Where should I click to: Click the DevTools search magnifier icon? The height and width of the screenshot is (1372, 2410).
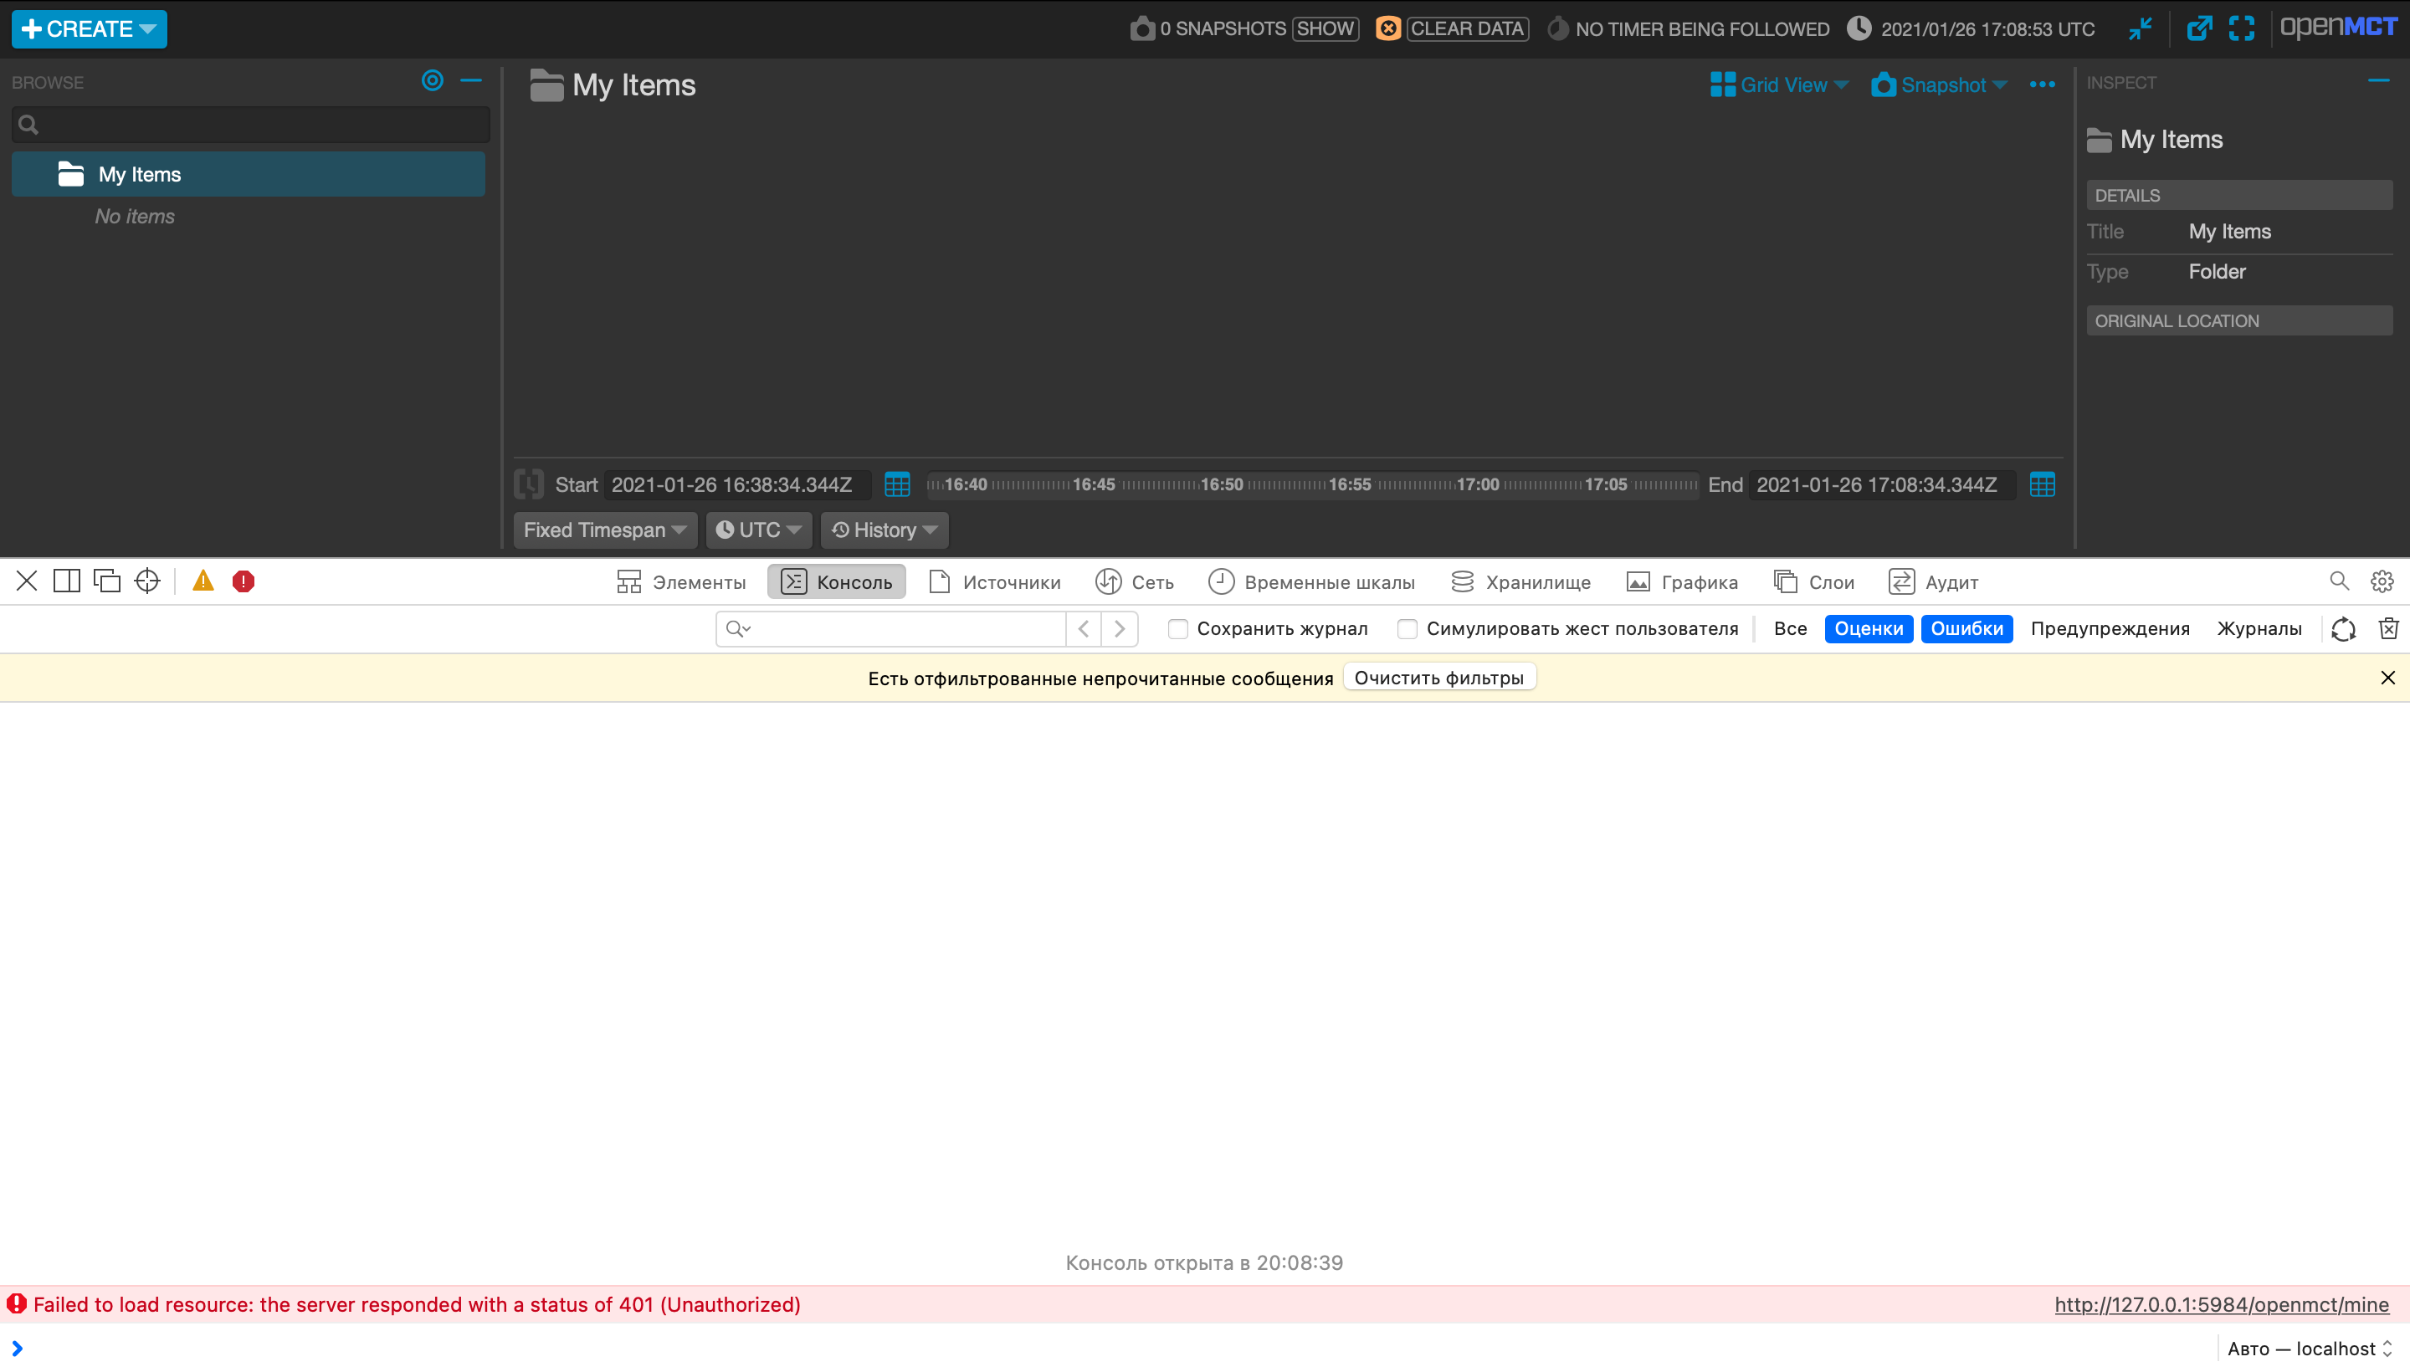pyautogui.click(x=2340, y=581)
